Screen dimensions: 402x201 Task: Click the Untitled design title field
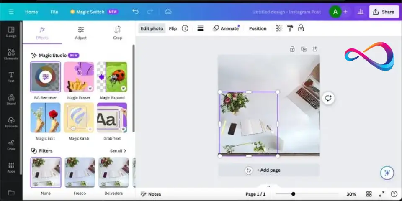(286, 12)
